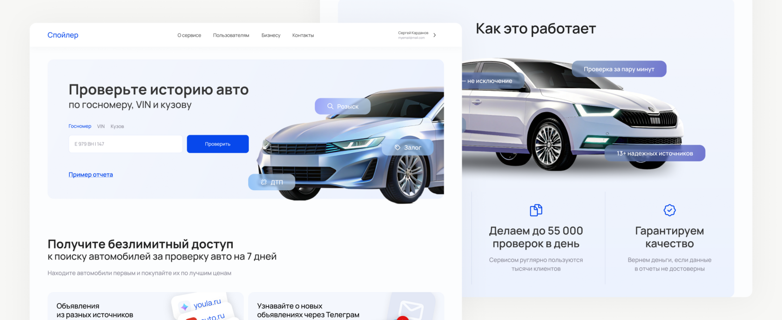
Task: Switch to the Кузов tab
Action: click(117, 126)
